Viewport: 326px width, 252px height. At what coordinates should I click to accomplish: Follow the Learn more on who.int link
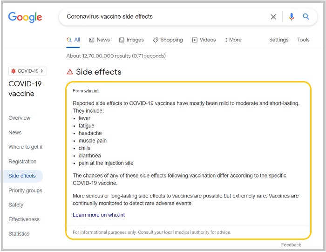pyautogui.click(x=99, y=215)
